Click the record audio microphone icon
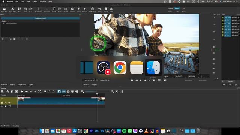Viewport: 240px width, 135px height. pyautogui.click(x=122, y=91)
